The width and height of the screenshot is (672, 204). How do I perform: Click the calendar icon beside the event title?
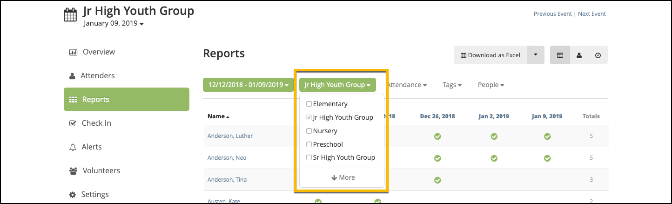pos(70,14)
